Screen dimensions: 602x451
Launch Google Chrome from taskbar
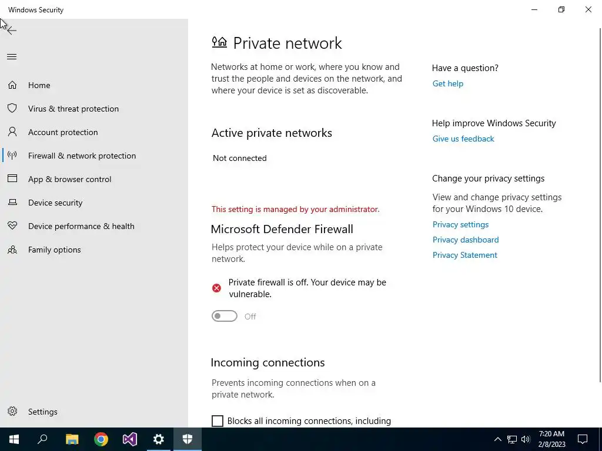[101, 439]
